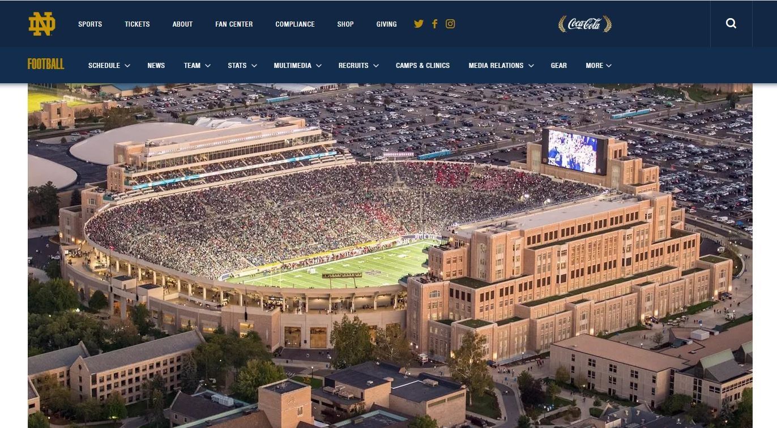The height and width of the screenshot is (428, 777).
Task: Go to the Shop link
Action: [x=345, y=24]
